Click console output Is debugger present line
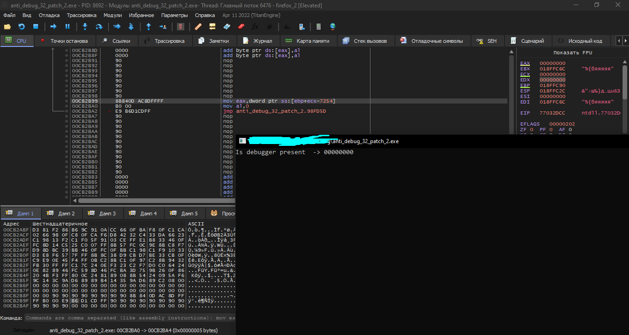Screen dimensions: 629x335 click(x=294, y=152)
